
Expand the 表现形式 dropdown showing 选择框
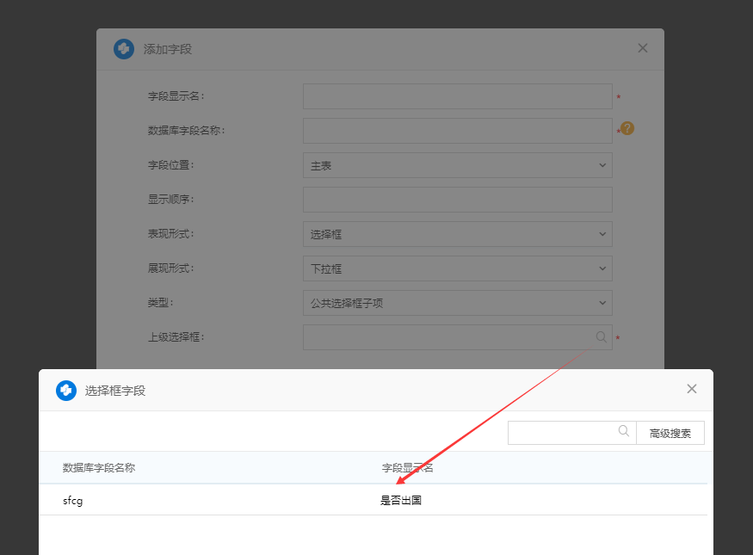point(457,234)
